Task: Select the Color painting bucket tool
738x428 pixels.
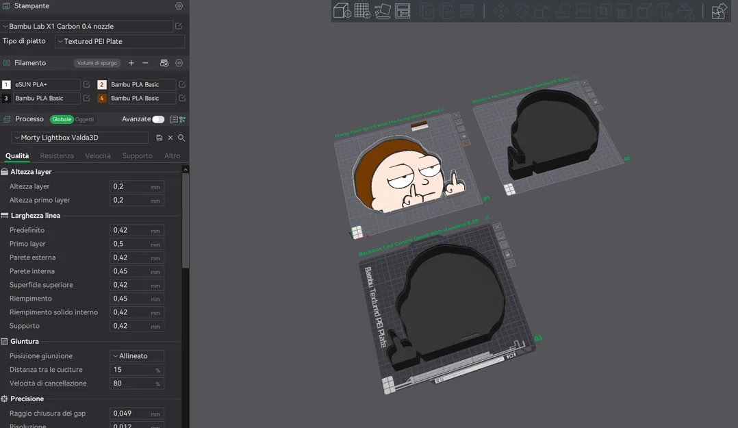Action: 686,11
